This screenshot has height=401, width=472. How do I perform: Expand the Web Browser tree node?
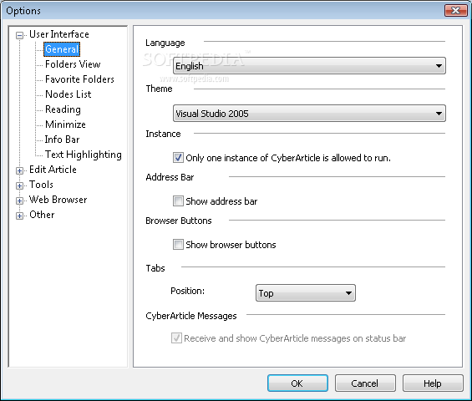[19, 200]
